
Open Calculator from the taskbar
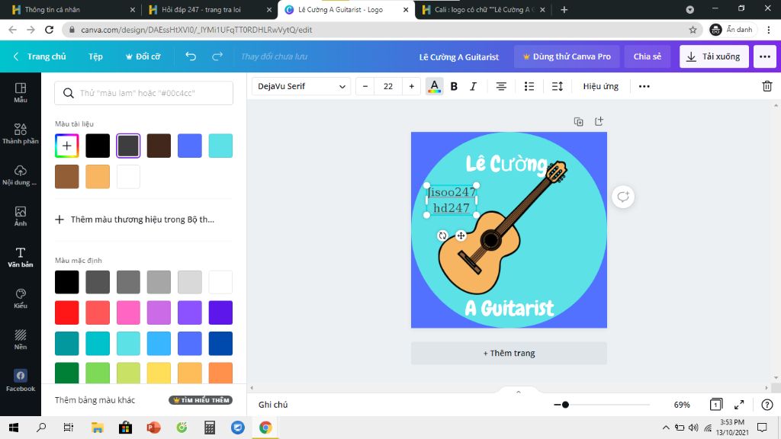[210, 428]
